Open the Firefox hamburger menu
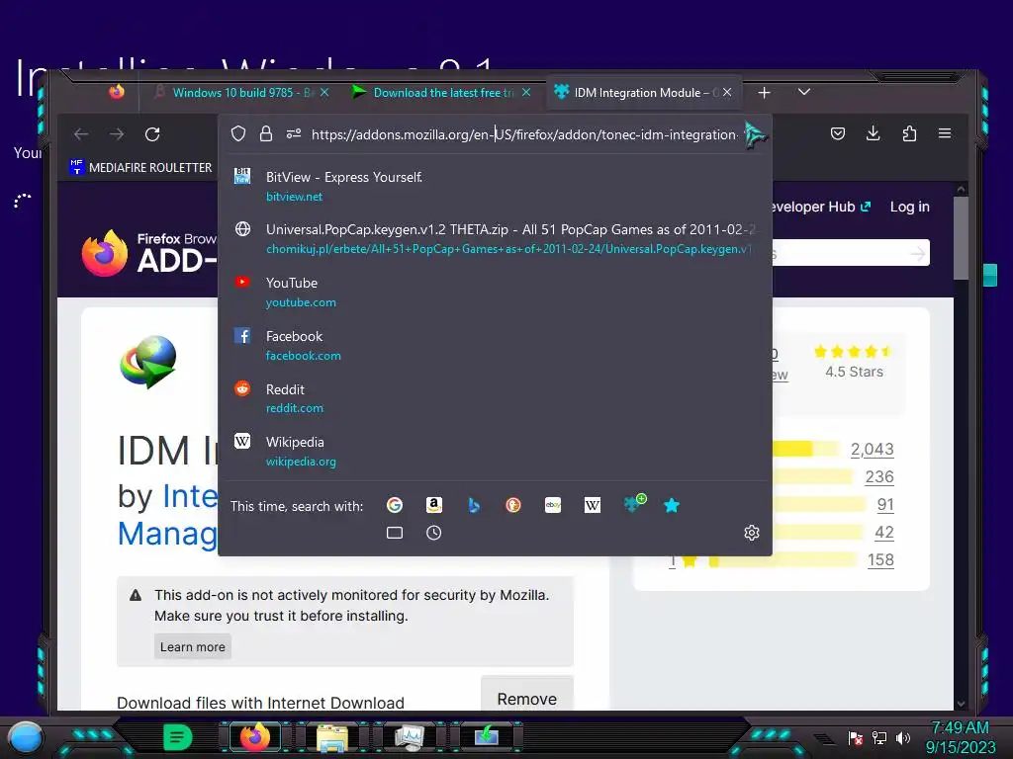 coord(945,133)
